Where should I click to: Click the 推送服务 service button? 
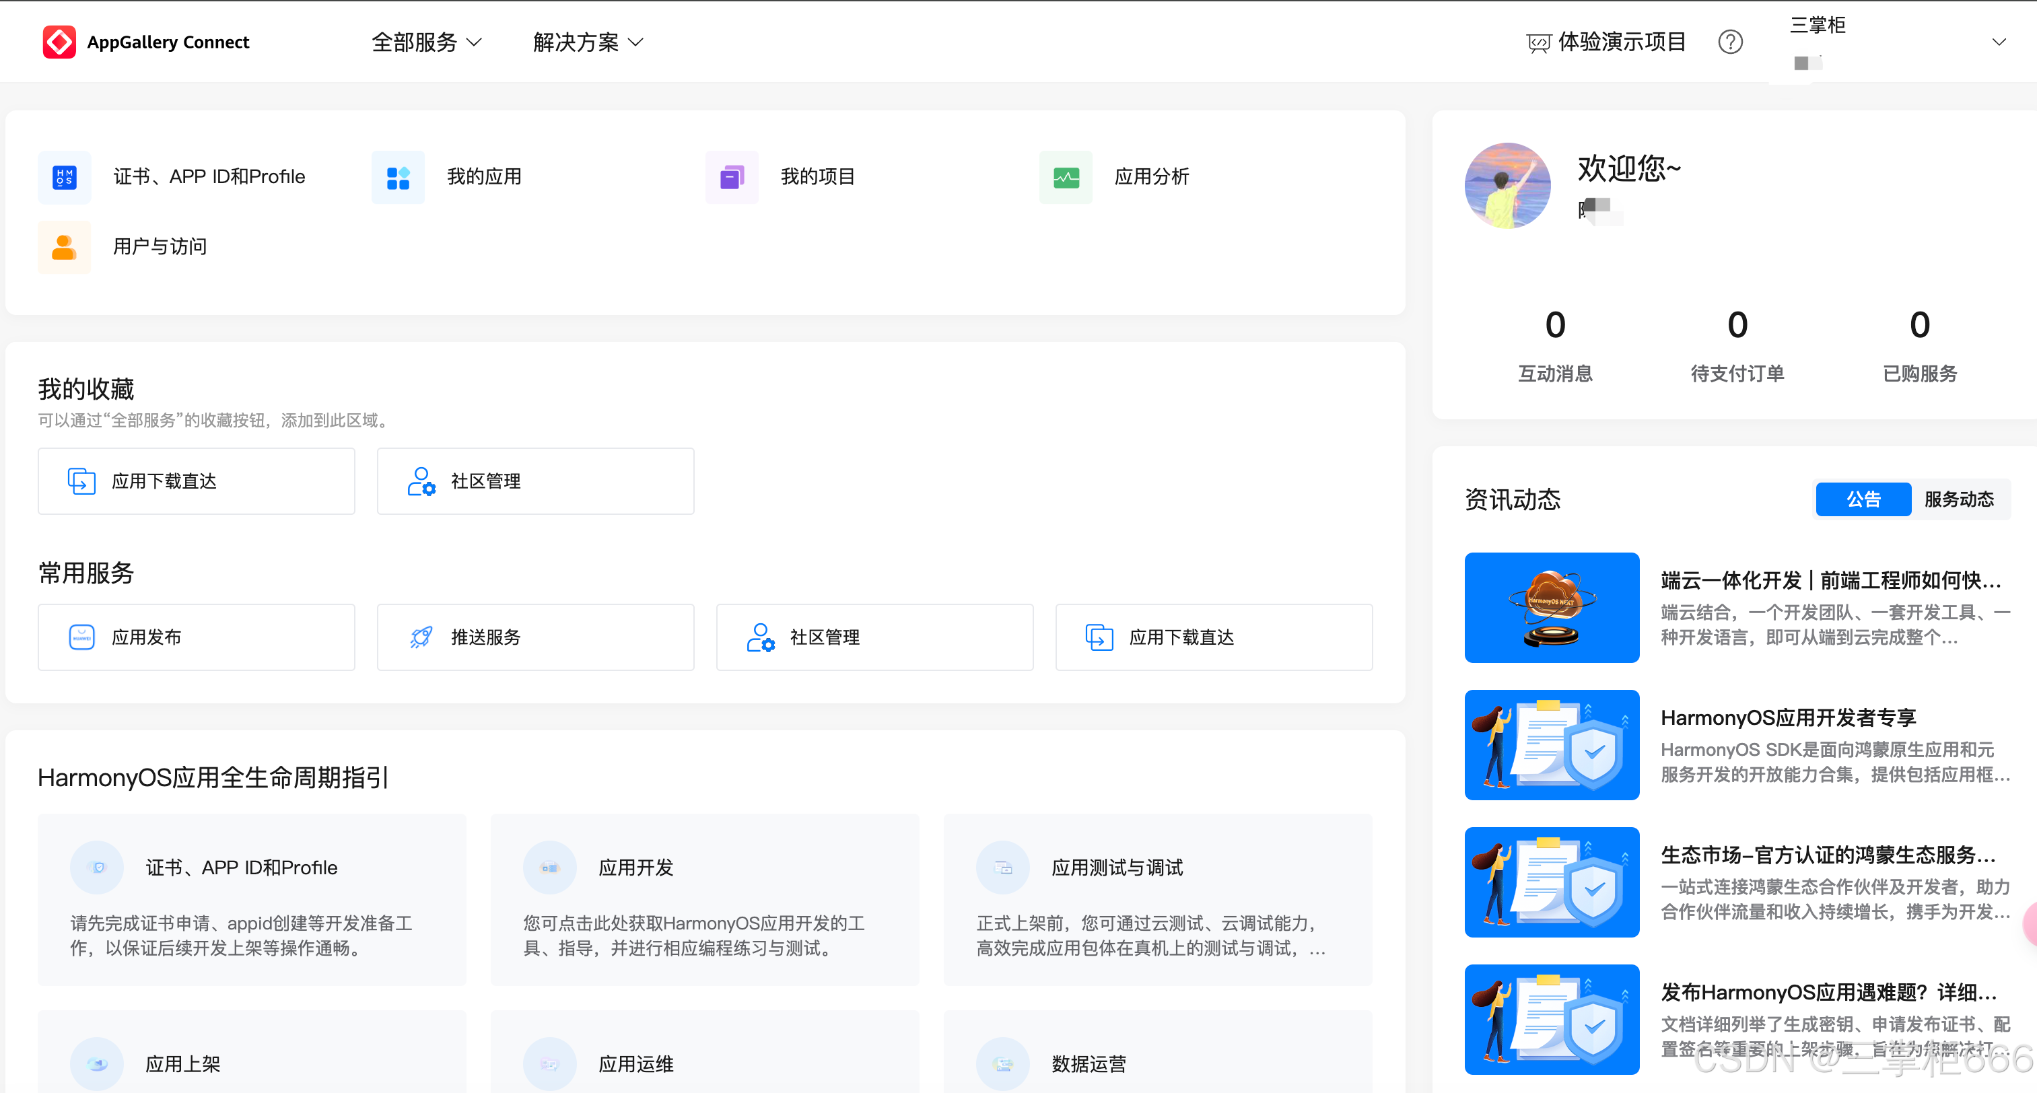536,637
